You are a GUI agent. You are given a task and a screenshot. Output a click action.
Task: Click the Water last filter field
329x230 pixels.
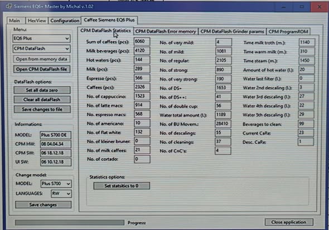pos(307,79)
